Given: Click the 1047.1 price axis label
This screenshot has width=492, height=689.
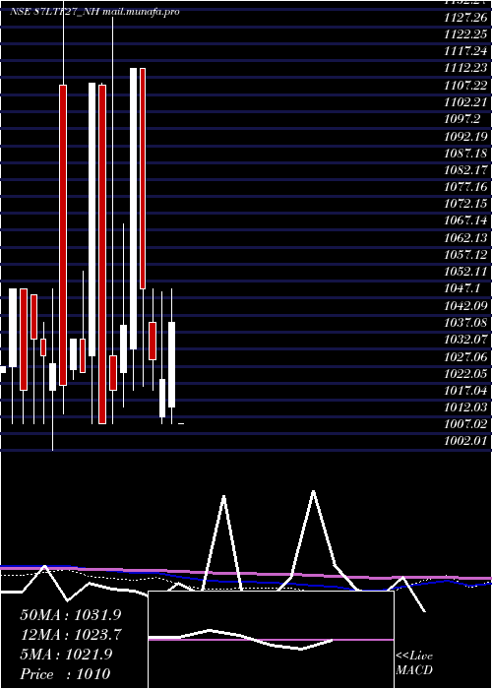Looking at the screenshot, I should click(x=461, y=288).
